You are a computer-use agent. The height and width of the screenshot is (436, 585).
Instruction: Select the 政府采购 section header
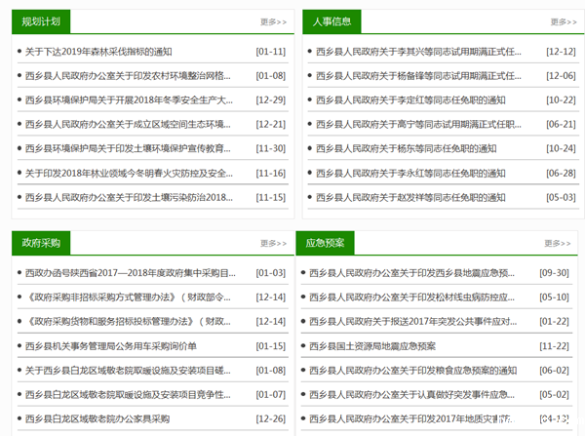(x=40, y=243)
